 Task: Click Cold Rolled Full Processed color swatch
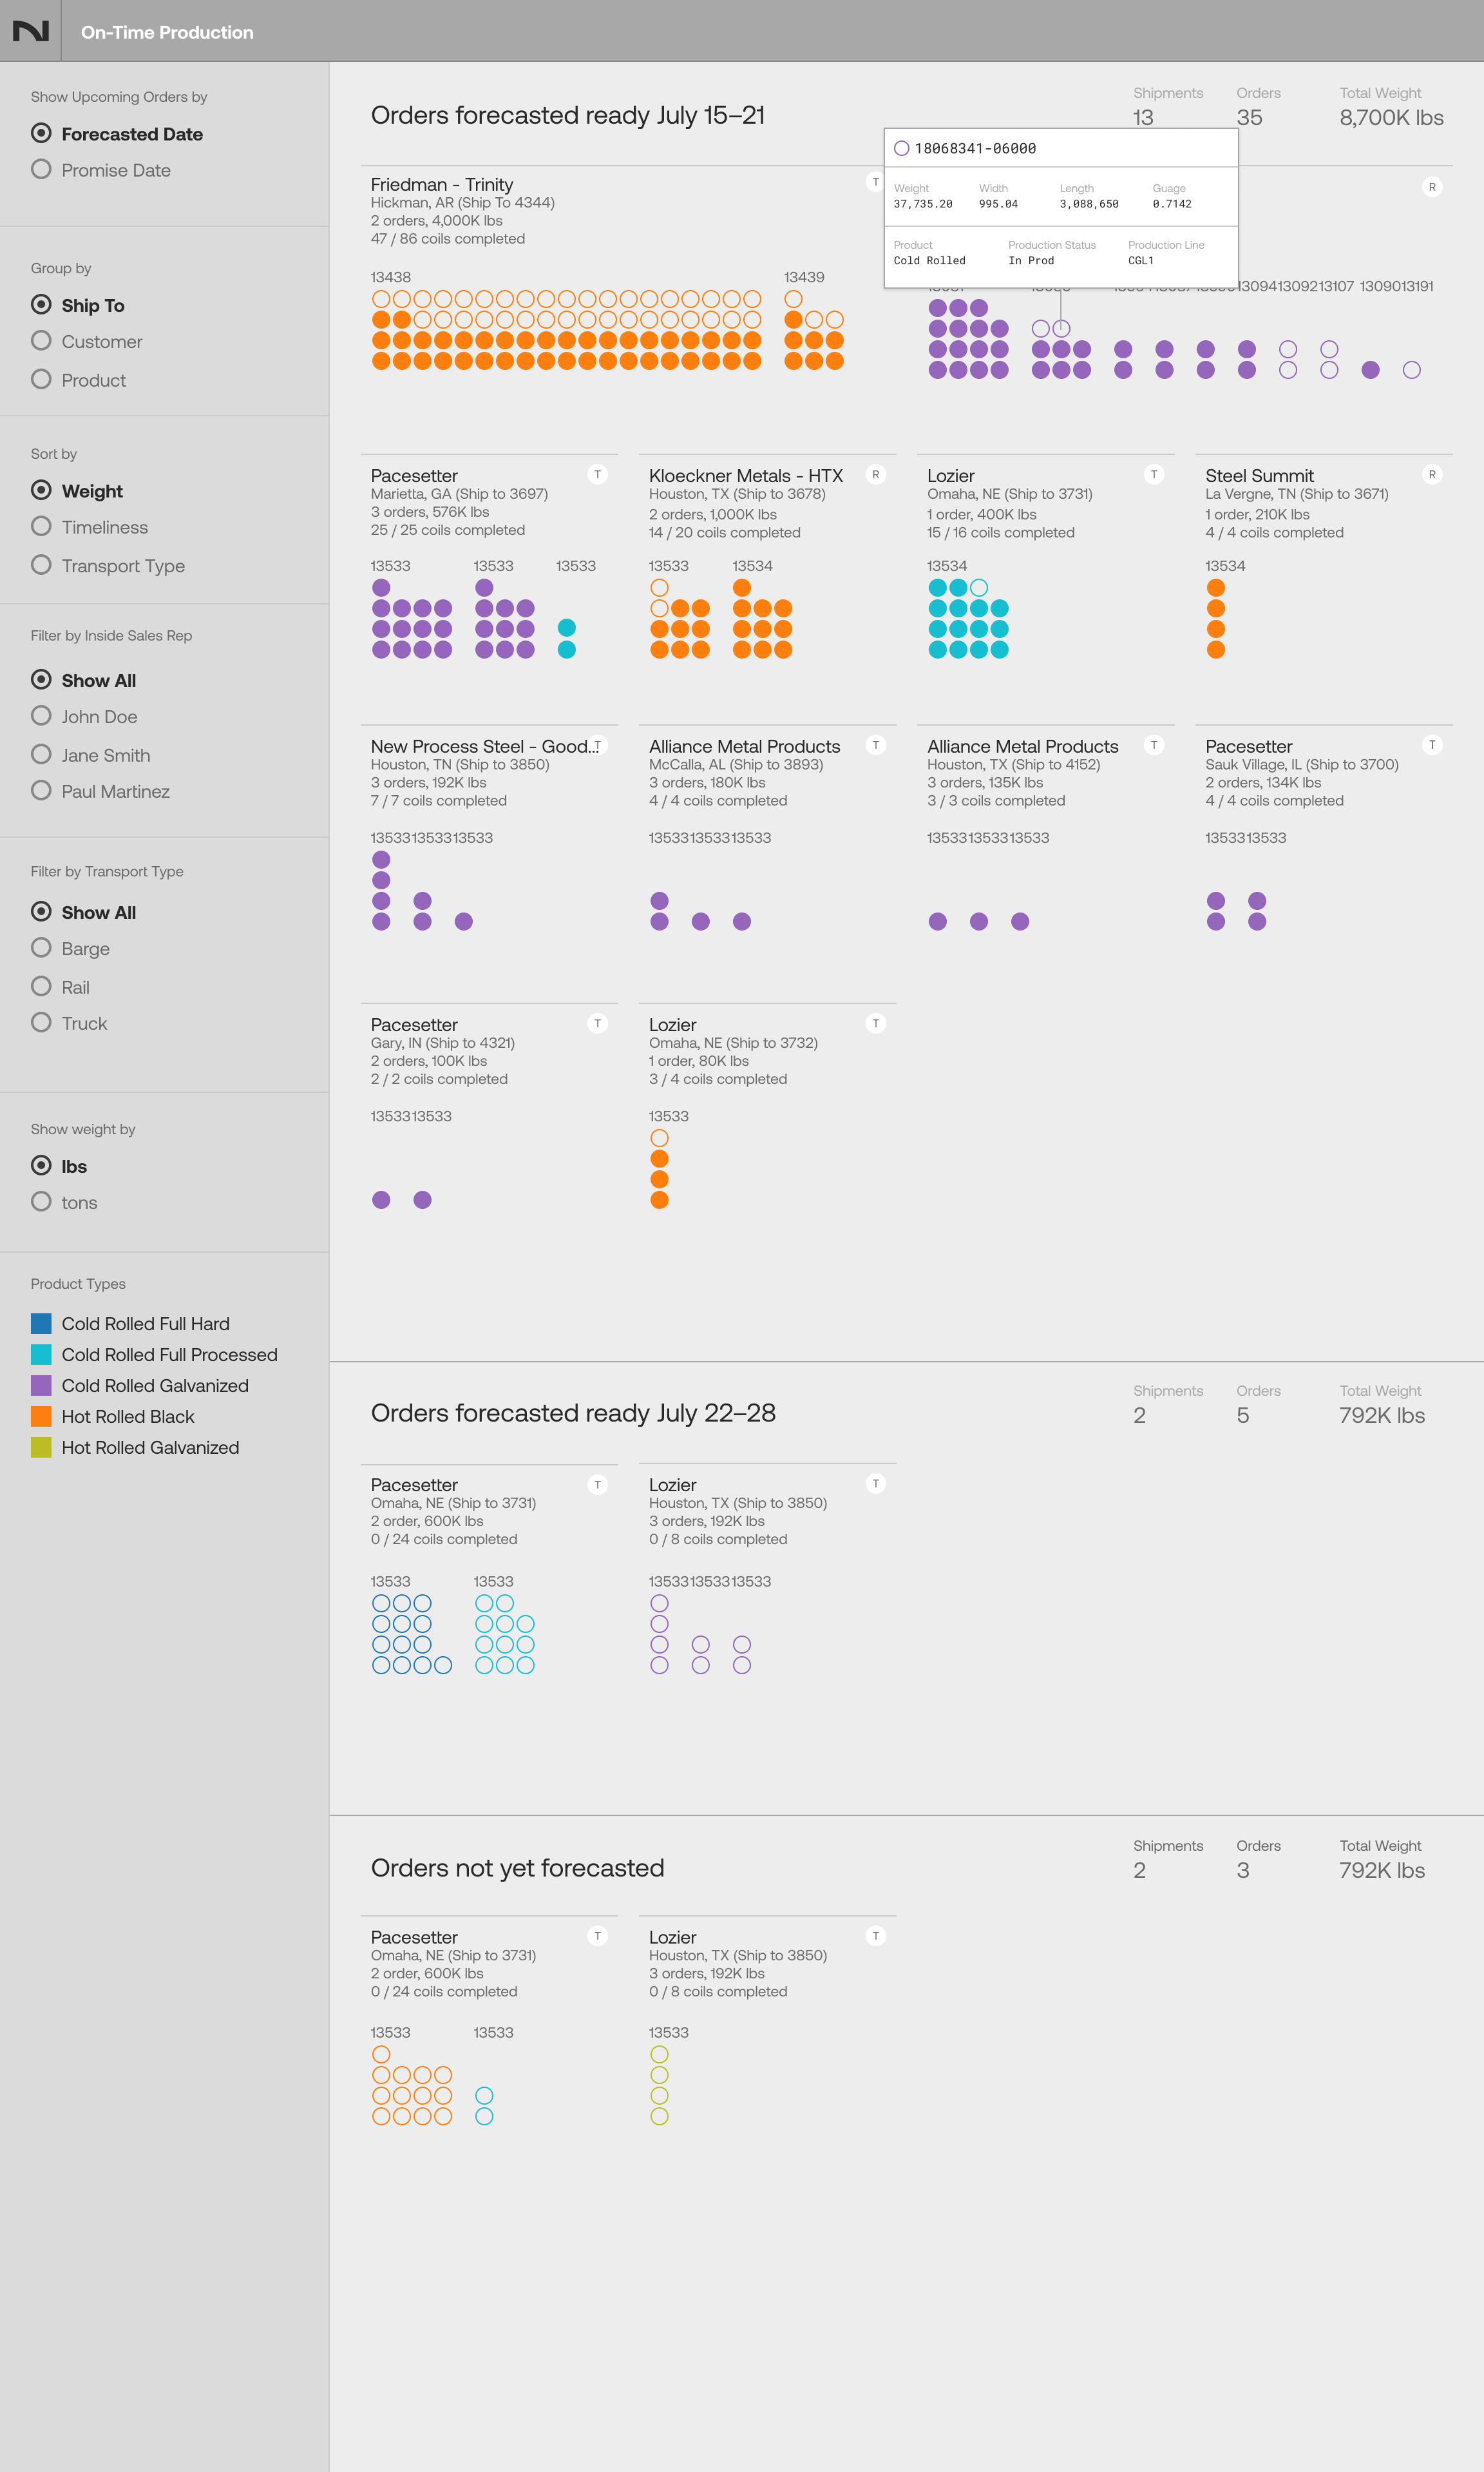[41, 1355]
